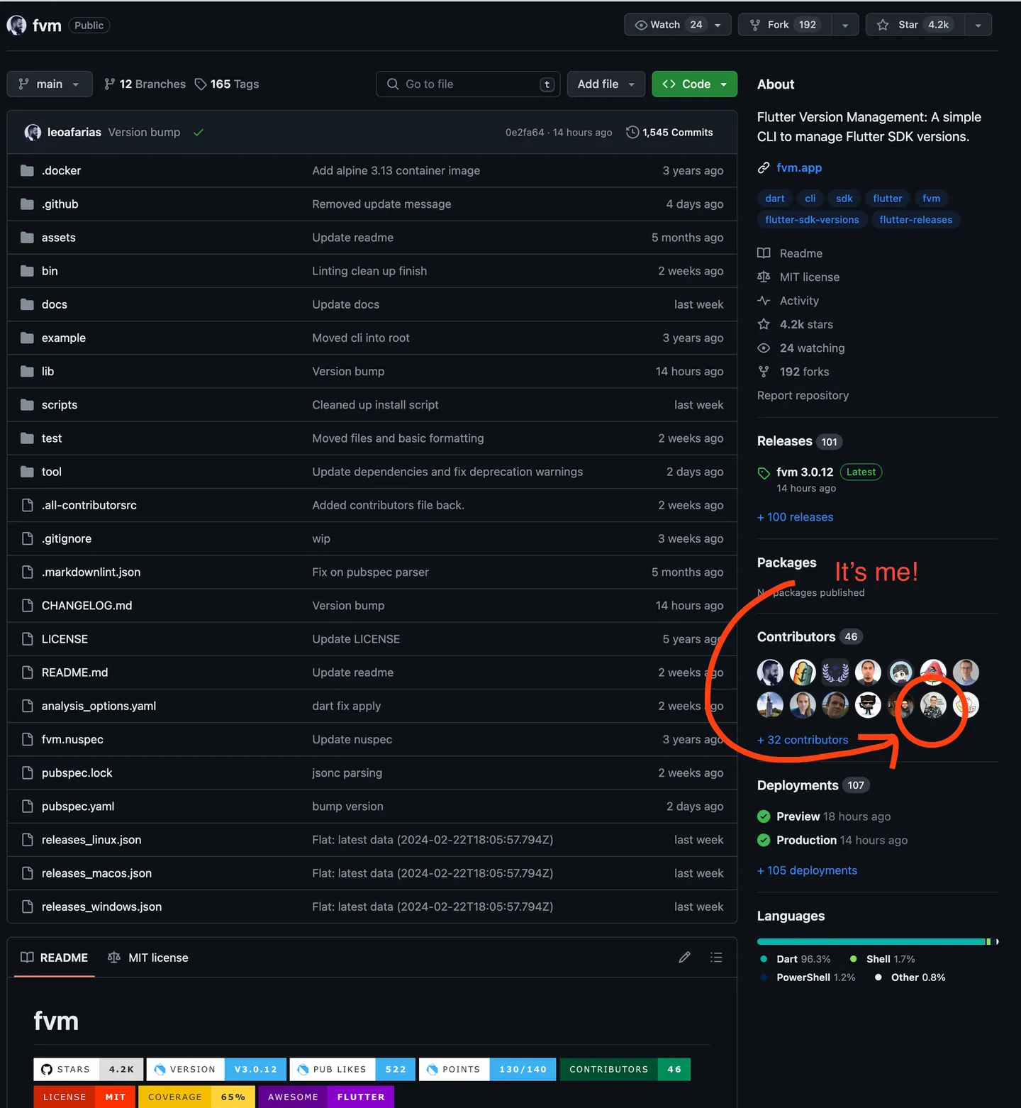
Task: Open releases_macos.json file
Action: click(96, 873)
